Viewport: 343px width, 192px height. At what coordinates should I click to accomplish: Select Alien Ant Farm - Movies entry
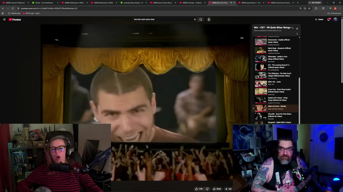coord(276,108)
